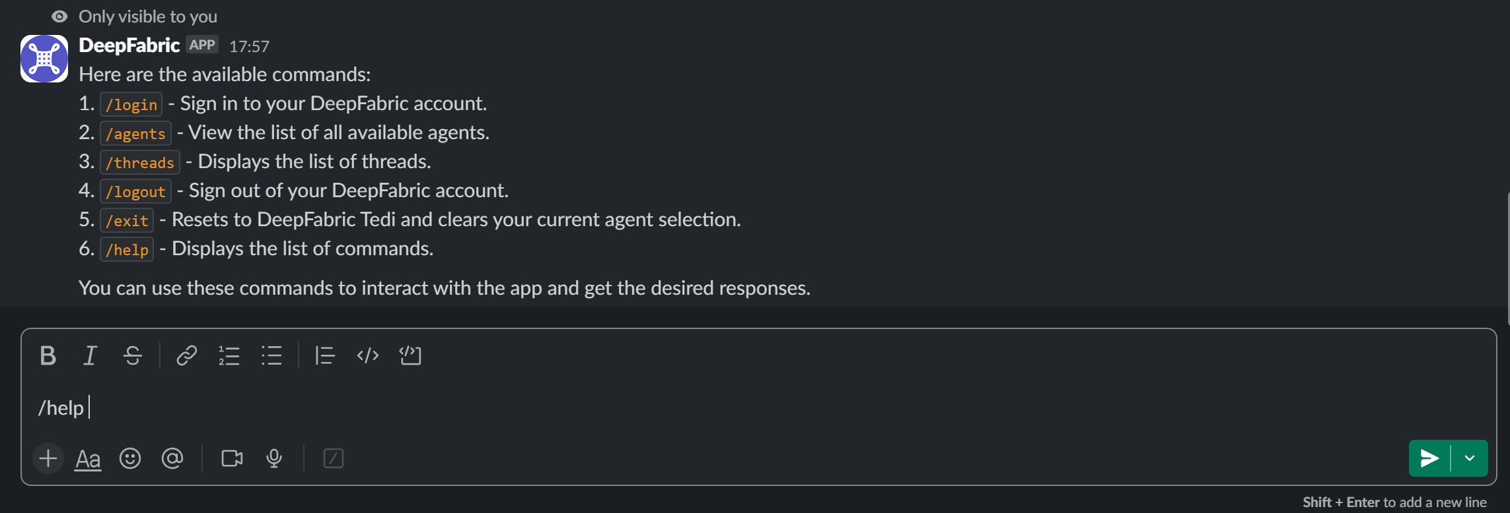
Task: Open the emoji picker
Action: 130,458
